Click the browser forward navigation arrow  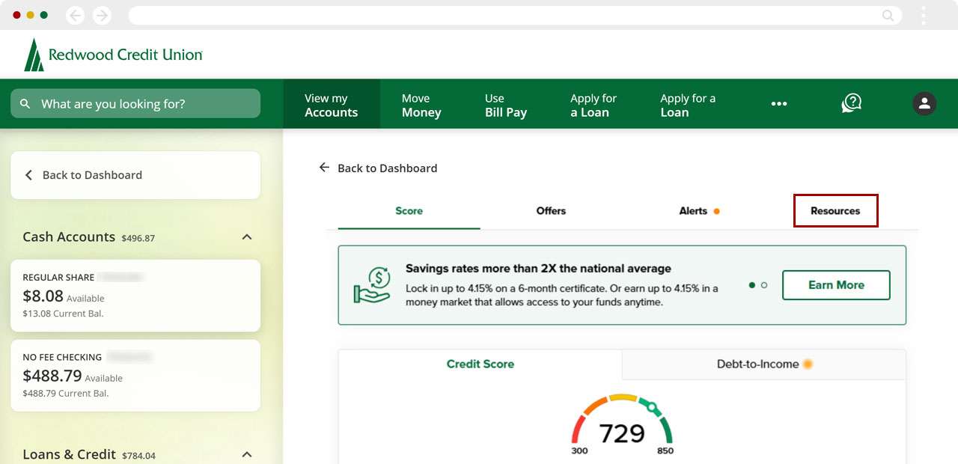point(102,14)
